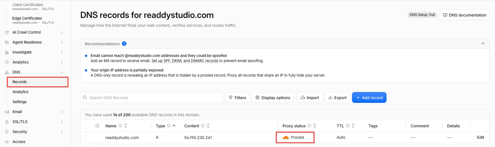Click the Access icon in sidebar
The height and width of the screenshot is (147, 495).
7,142
